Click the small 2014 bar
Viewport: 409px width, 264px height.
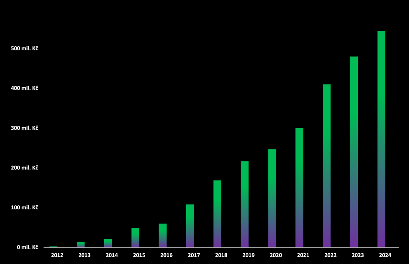108,243
